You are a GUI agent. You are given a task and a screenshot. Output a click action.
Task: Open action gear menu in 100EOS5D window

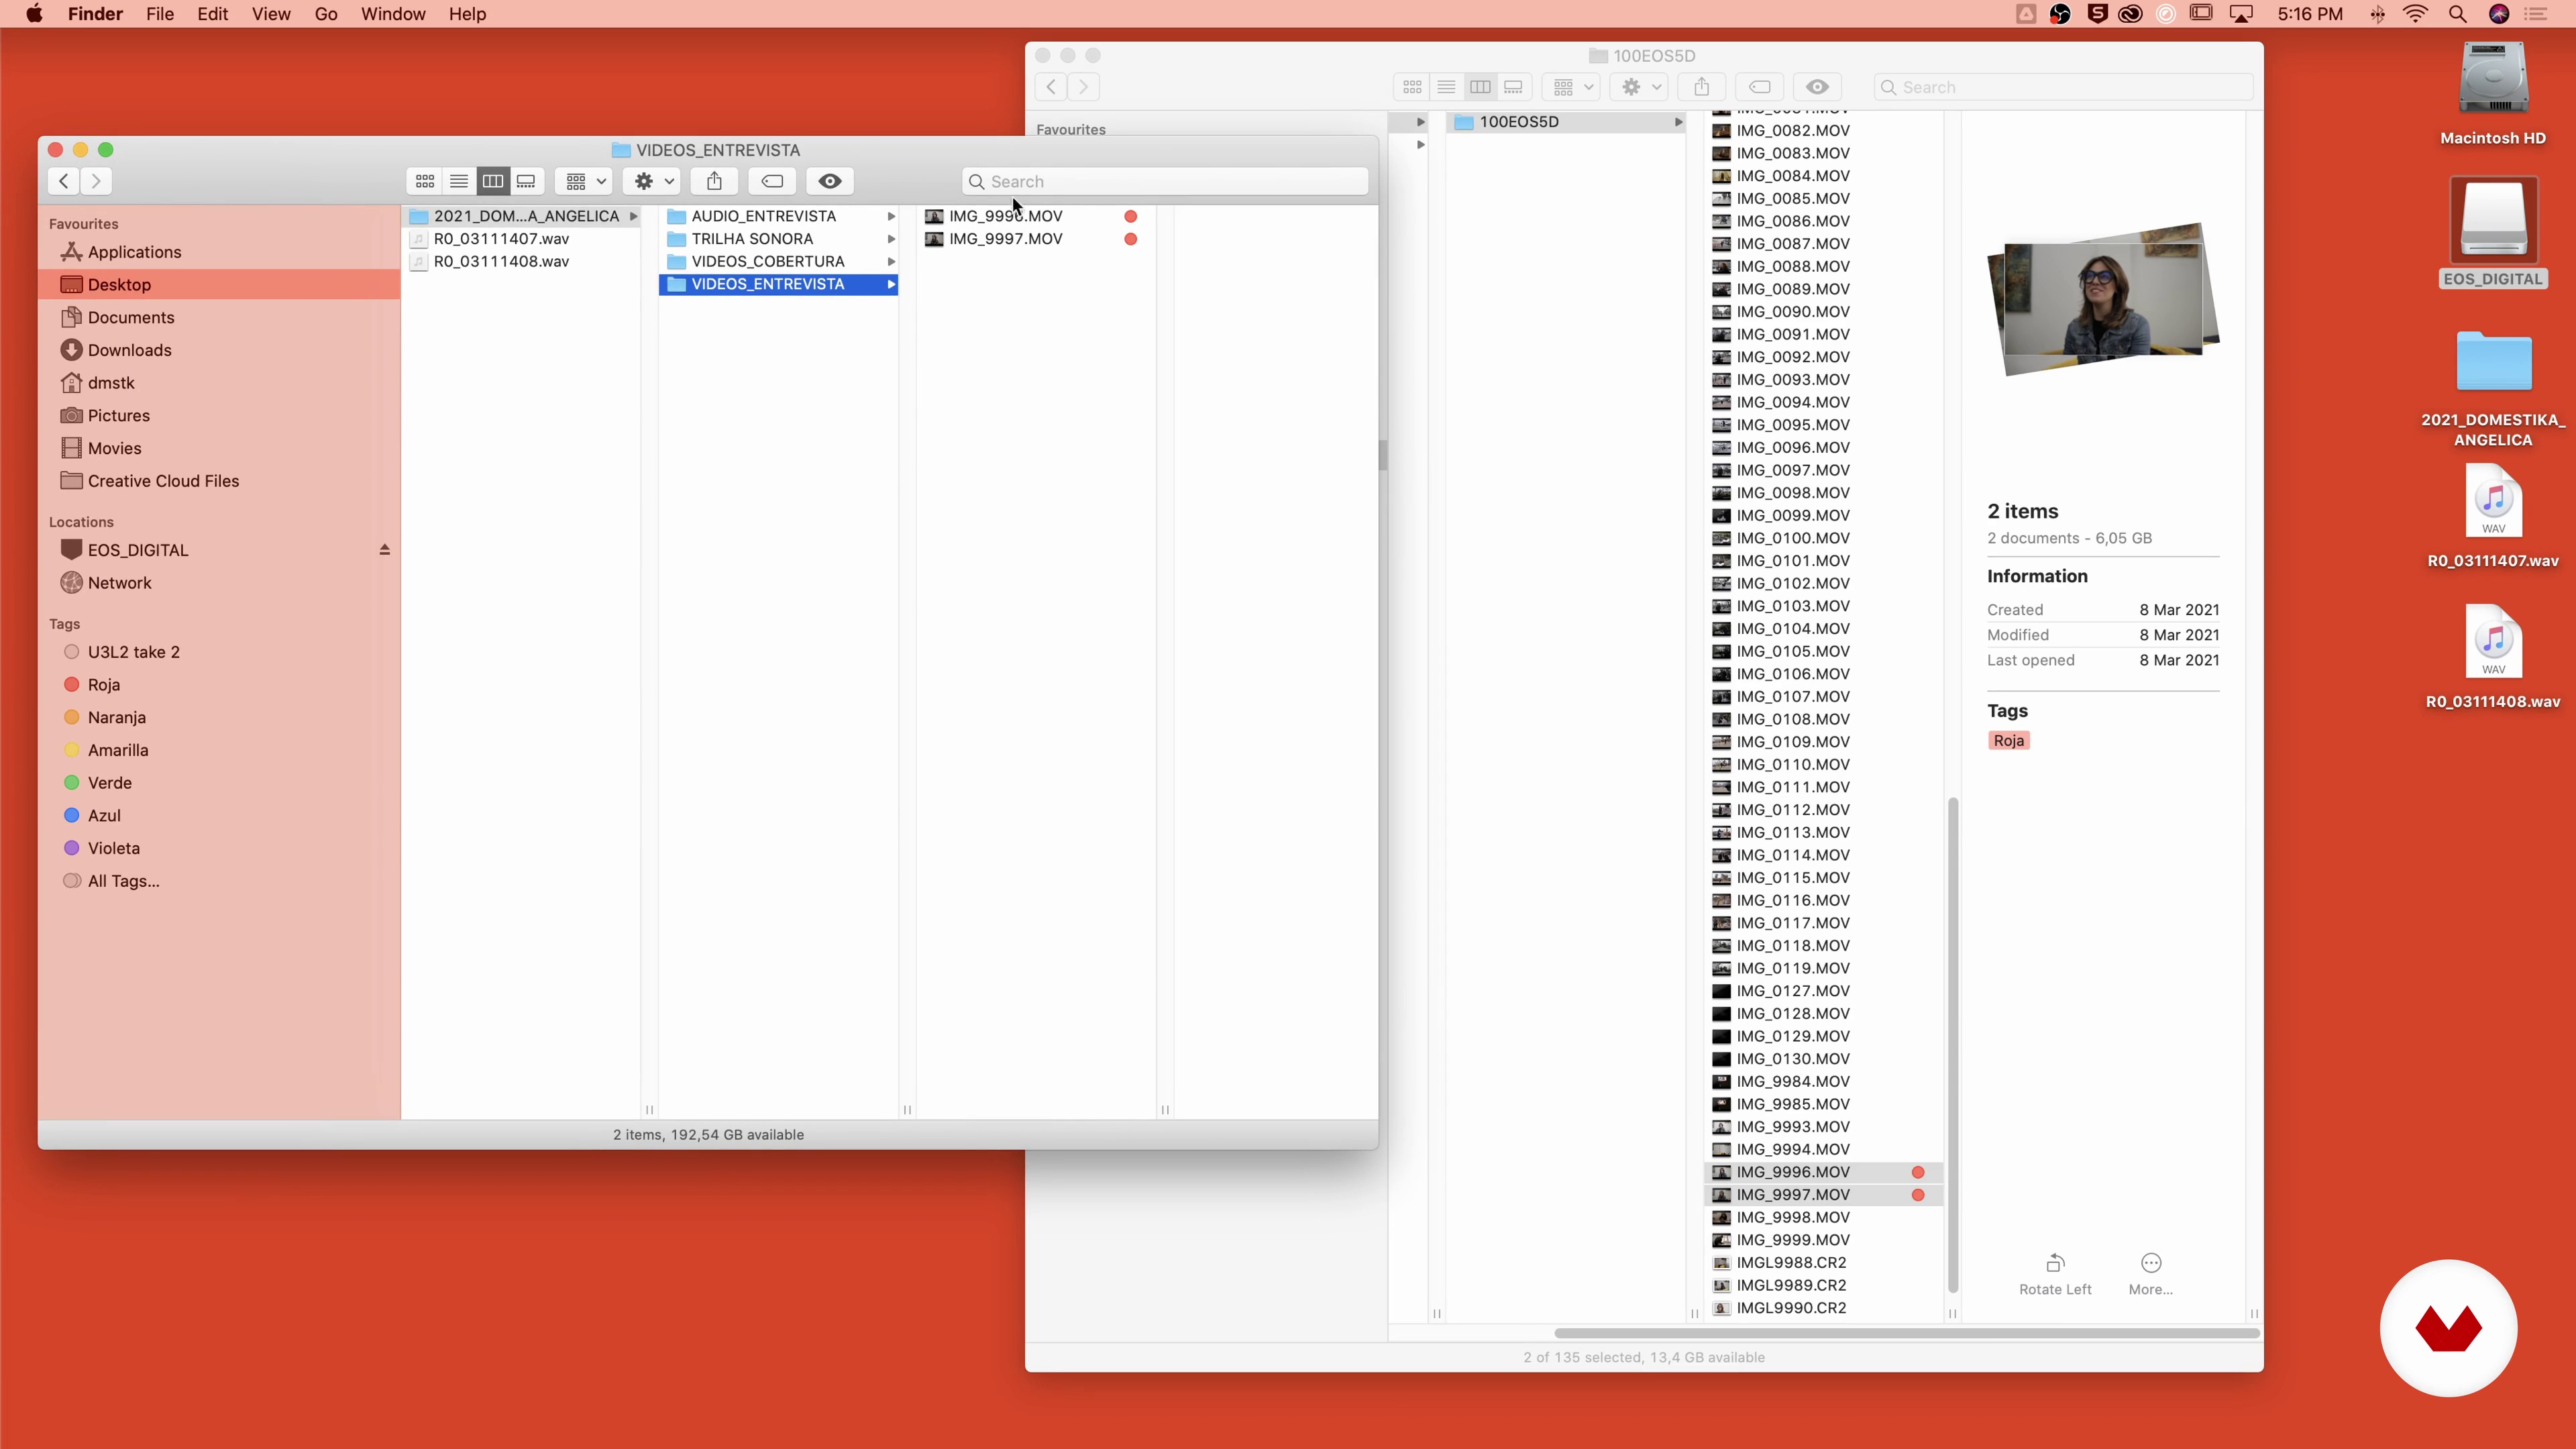point(1641,87)
